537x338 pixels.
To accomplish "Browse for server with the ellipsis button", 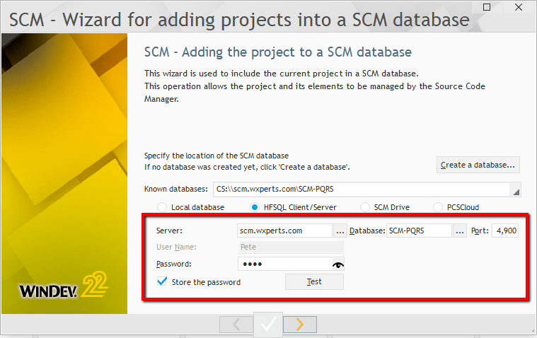I will 340,231.
